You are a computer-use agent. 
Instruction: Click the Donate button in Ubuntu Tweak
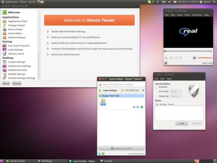click(x=17, y=83)
